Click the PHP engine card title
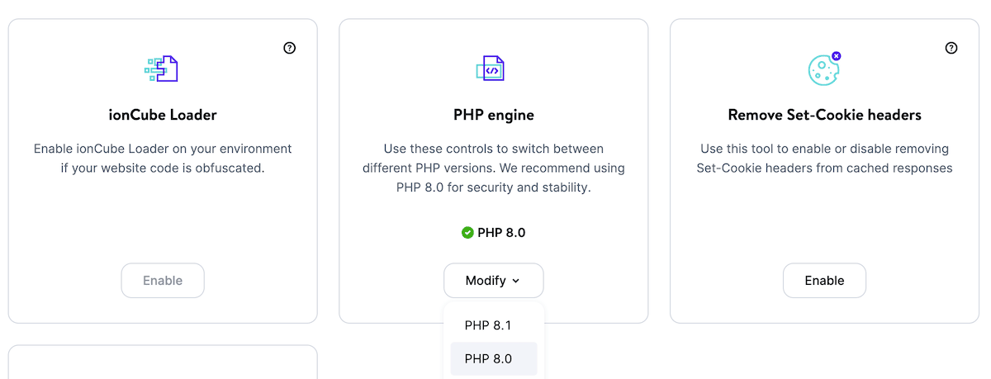 [494, 115]
